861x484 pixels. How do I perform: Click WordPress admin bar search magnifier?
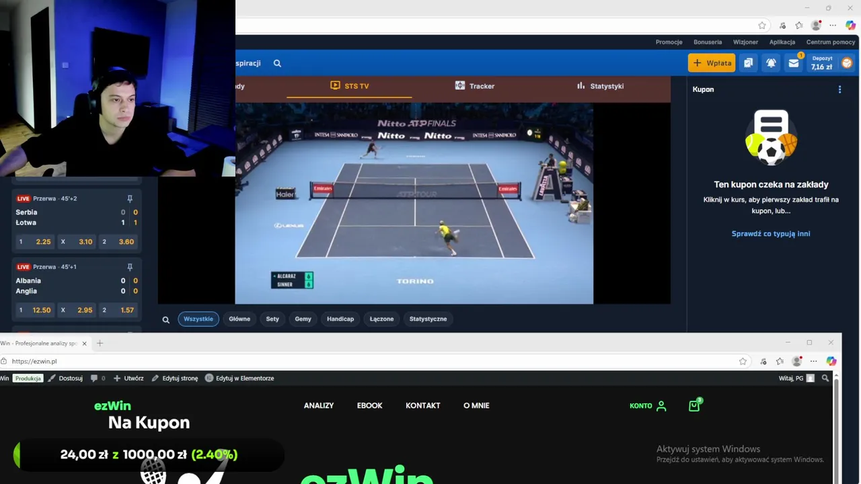tap(825, 378)
